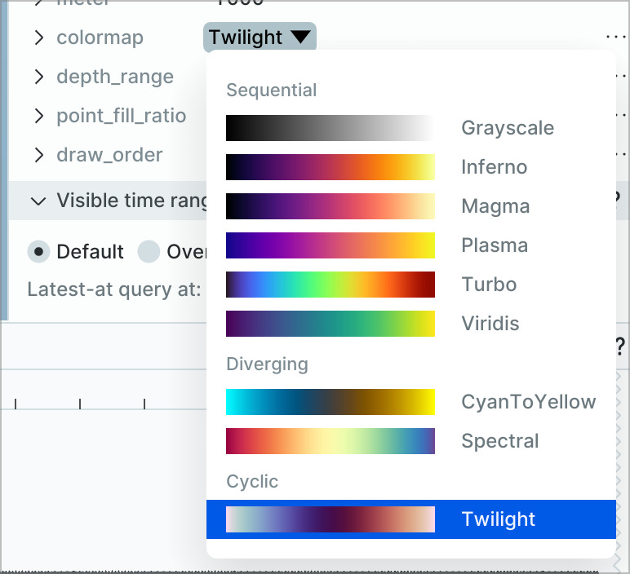Click the more options dots beside colormap
Viewport: 630px width, 574px height.
615,37
